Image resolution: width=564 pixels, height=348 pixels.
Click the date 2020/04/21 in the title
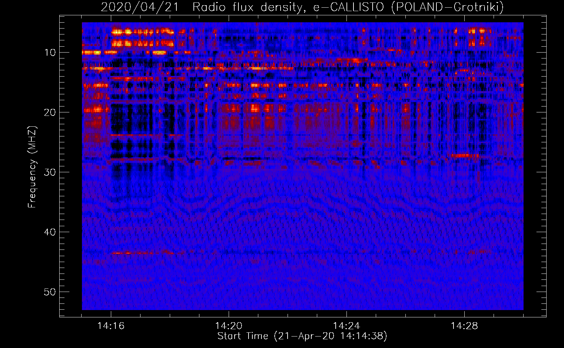coord(139,7)
